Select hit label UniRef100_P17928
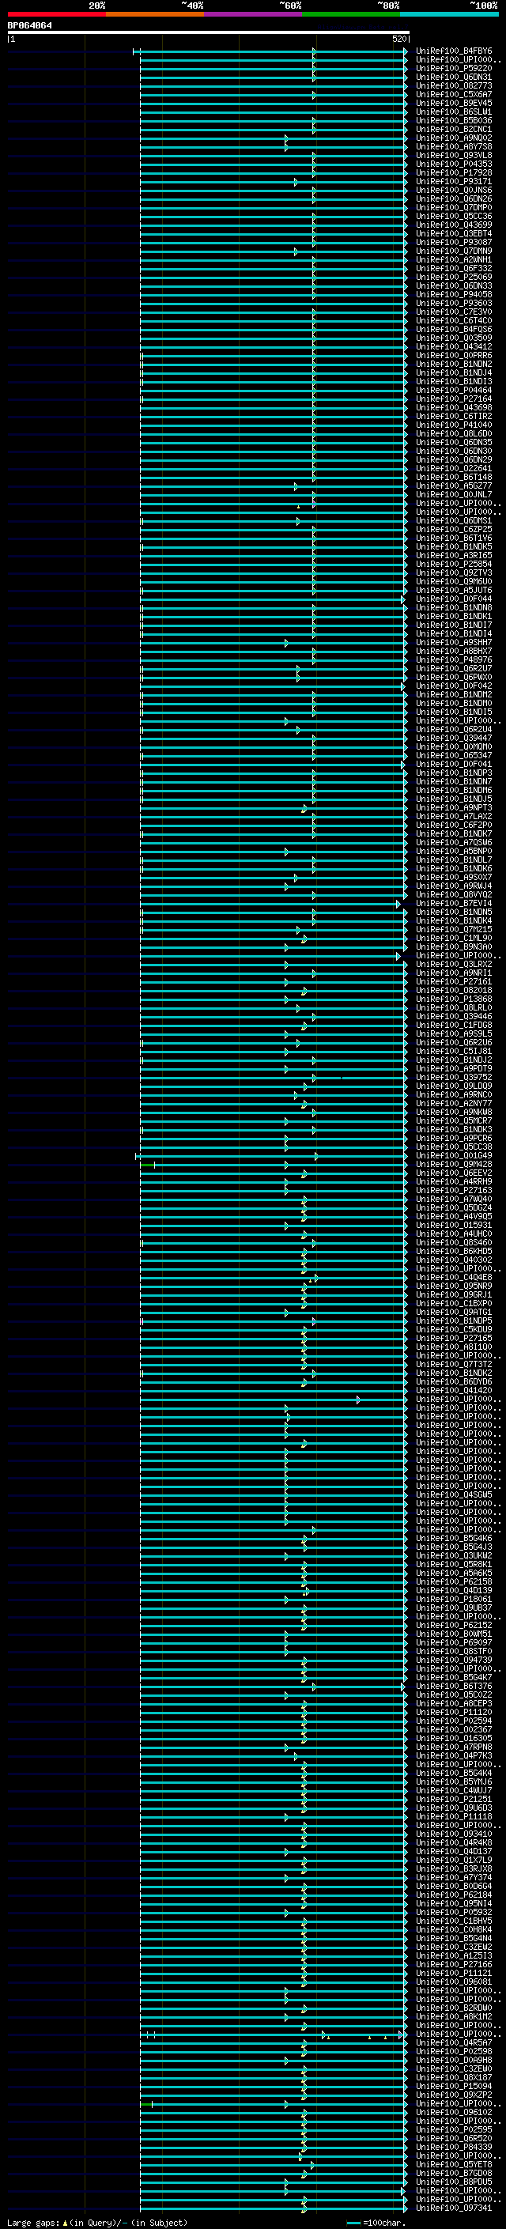Image resolution: width=506 pixels, height=2229 pixels. [x=454, y=173]
